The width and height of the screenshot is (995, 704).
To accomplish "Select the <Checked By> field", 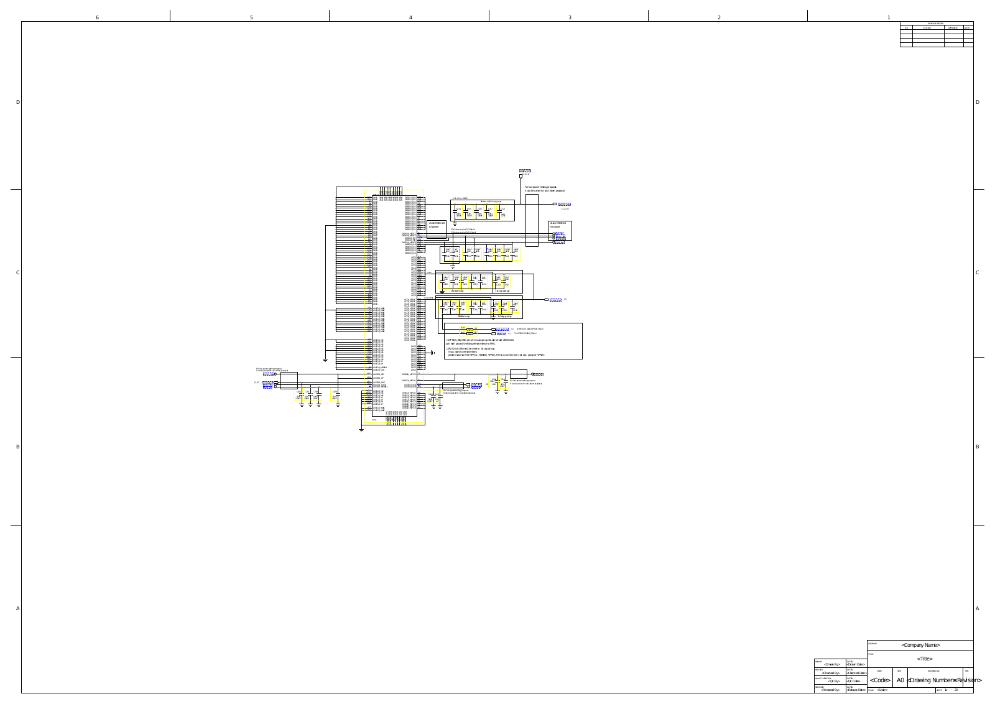I will point(831,673).
